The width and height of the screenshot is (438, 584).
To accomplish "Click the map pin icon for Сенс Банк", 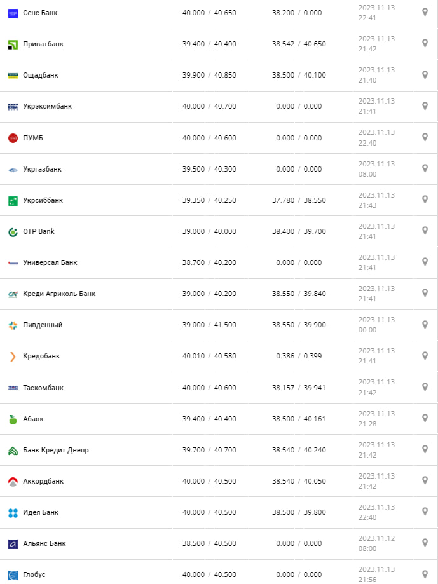I will click(425, 12).
